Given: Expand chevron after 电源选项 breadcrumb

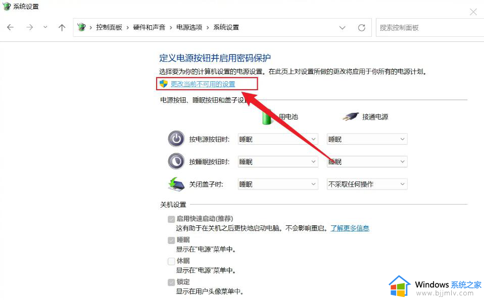Looking at the screenshot, I should 208,28.
